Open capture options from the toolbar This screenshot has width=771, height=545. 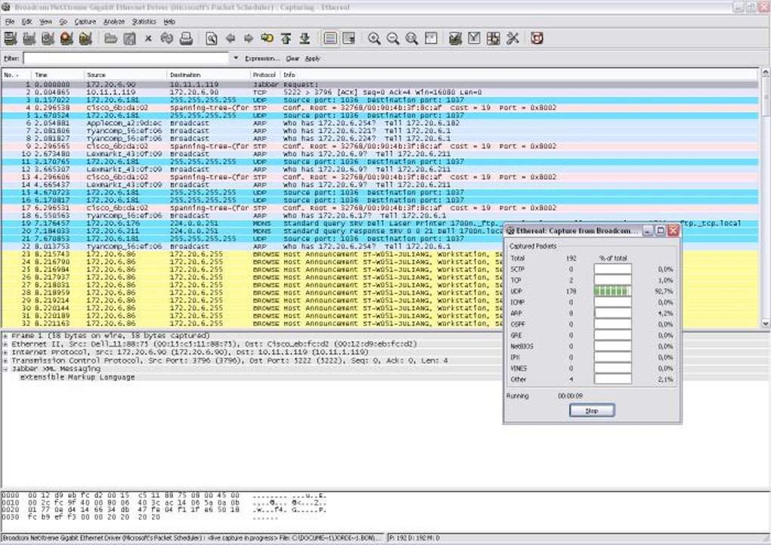pos(29,39)
